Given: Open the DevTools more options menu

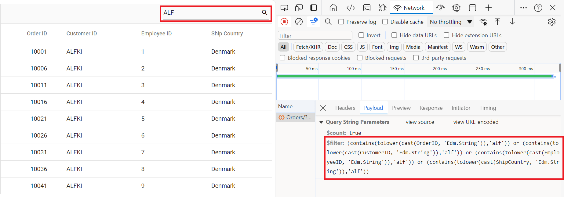Looking at the screenshot, I should pyautogui.click(x=523, y=8).
